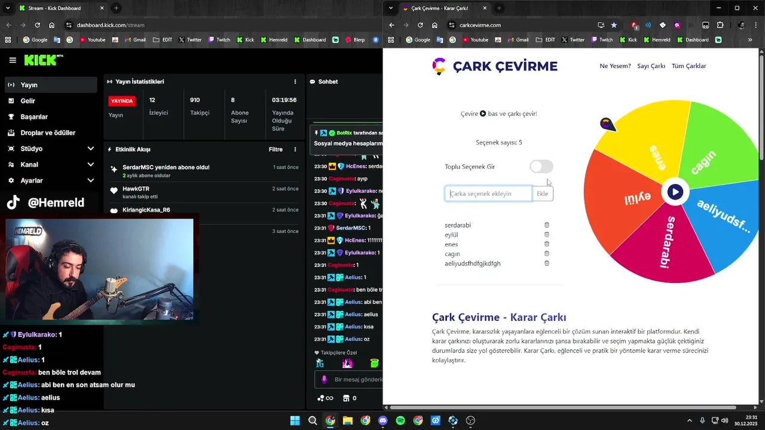
Task: Click the shop icon below chat input
Action: pos(346,398)
